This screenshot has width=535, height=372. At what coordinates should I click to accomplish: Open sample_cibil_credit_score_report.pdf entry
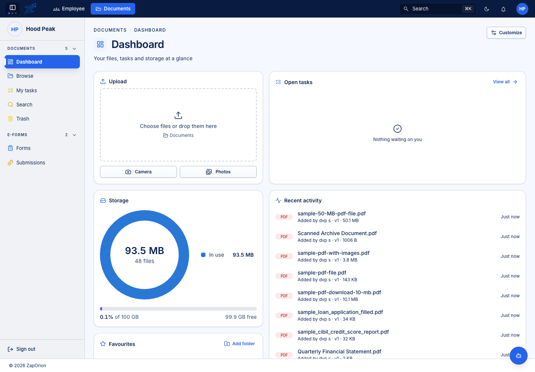pyautogui.click(x=398, y=335)
